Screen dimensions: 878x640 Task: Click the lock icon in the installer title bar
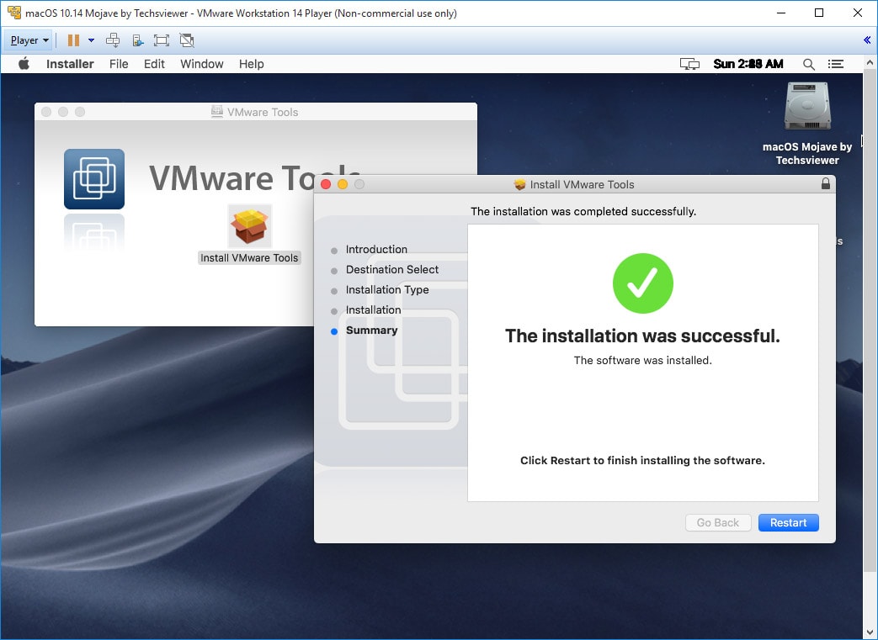tap(825, 184)
